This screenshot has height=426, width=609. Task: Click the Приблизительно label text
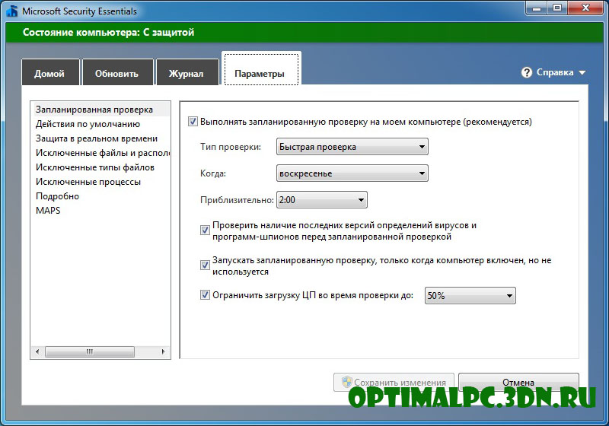237,200
